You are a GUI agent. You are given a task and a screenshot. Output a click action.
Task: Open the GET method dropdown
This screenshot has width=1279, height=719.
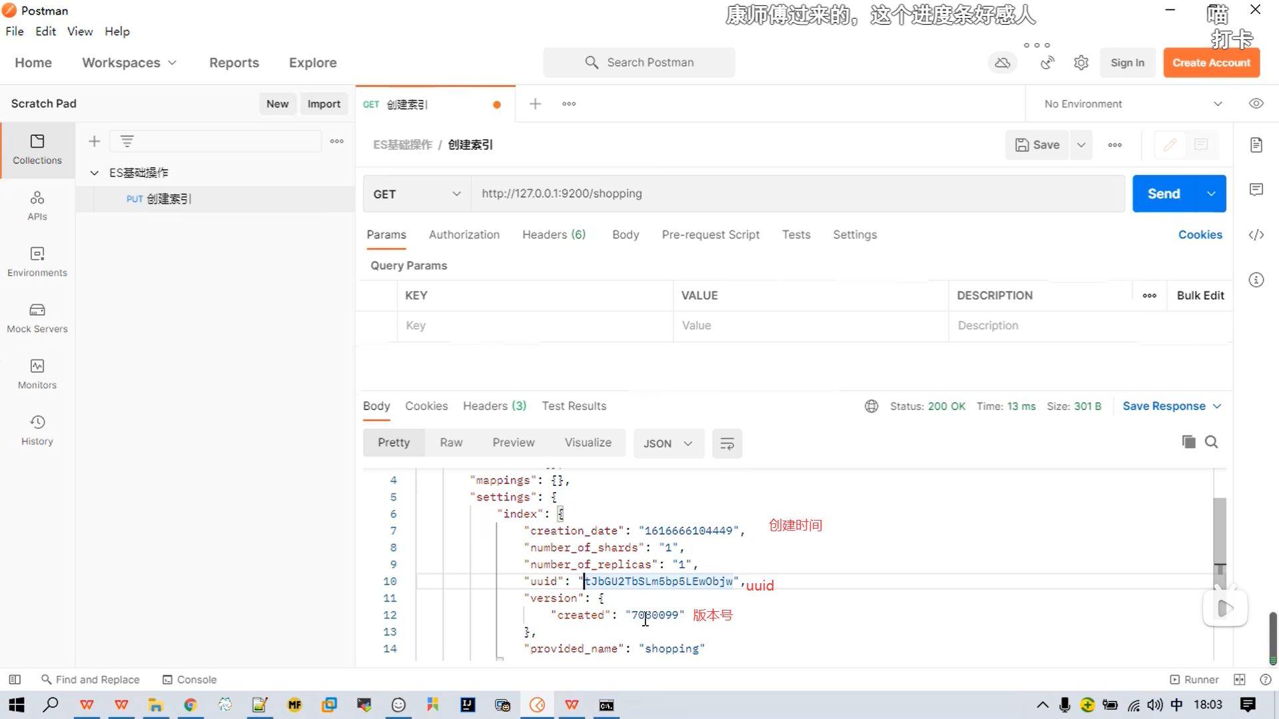tap(416, 194)
